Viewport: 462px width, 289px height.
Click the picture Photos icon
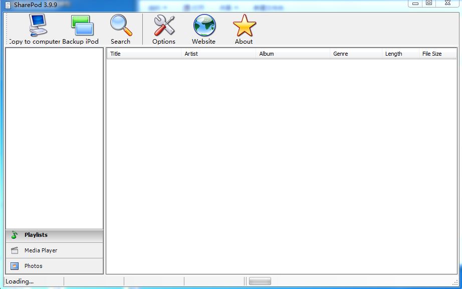click(15, 266)
